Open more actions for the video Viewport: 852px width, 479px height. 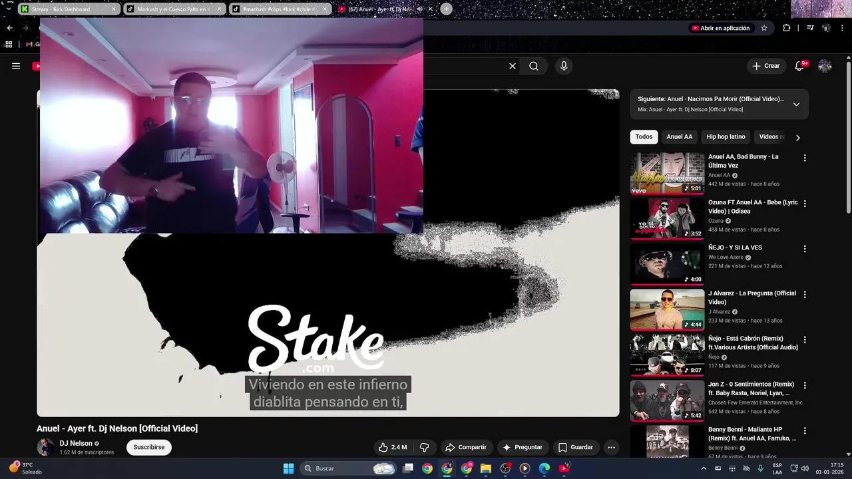[x=611, y=447]
